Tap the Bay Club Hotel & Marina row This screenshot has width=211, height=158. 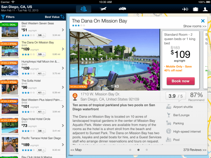click(33, 156)
